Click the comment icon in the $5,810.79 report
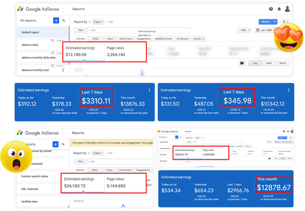The width and height of the screenshot is (305, 211). tap(269, 159)
